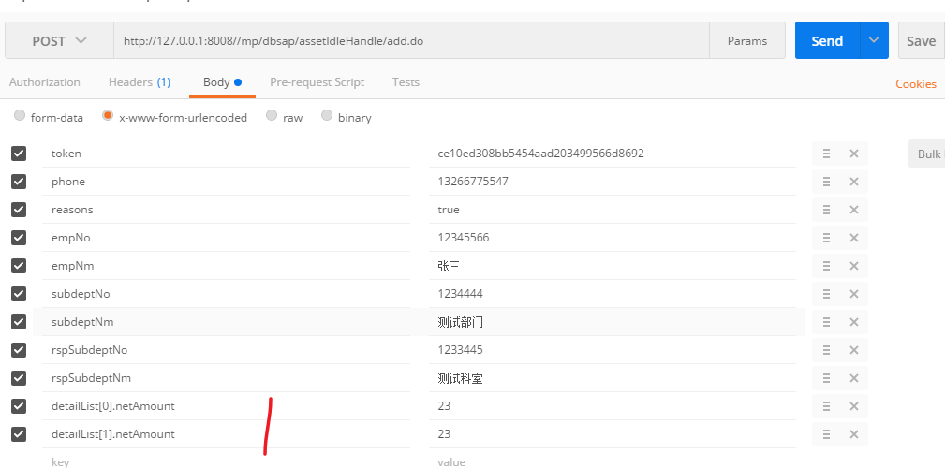
Task: Open the Pre-request Script tab
Action: pos(317,82)
